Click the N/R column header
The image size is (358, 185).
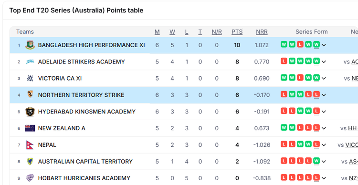click(x=217, y=32)
